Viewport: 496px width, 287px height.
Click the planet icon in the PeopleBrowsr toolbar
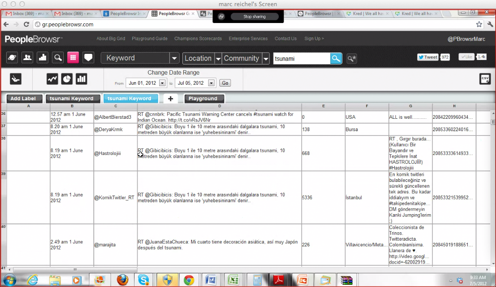(12, 58)
